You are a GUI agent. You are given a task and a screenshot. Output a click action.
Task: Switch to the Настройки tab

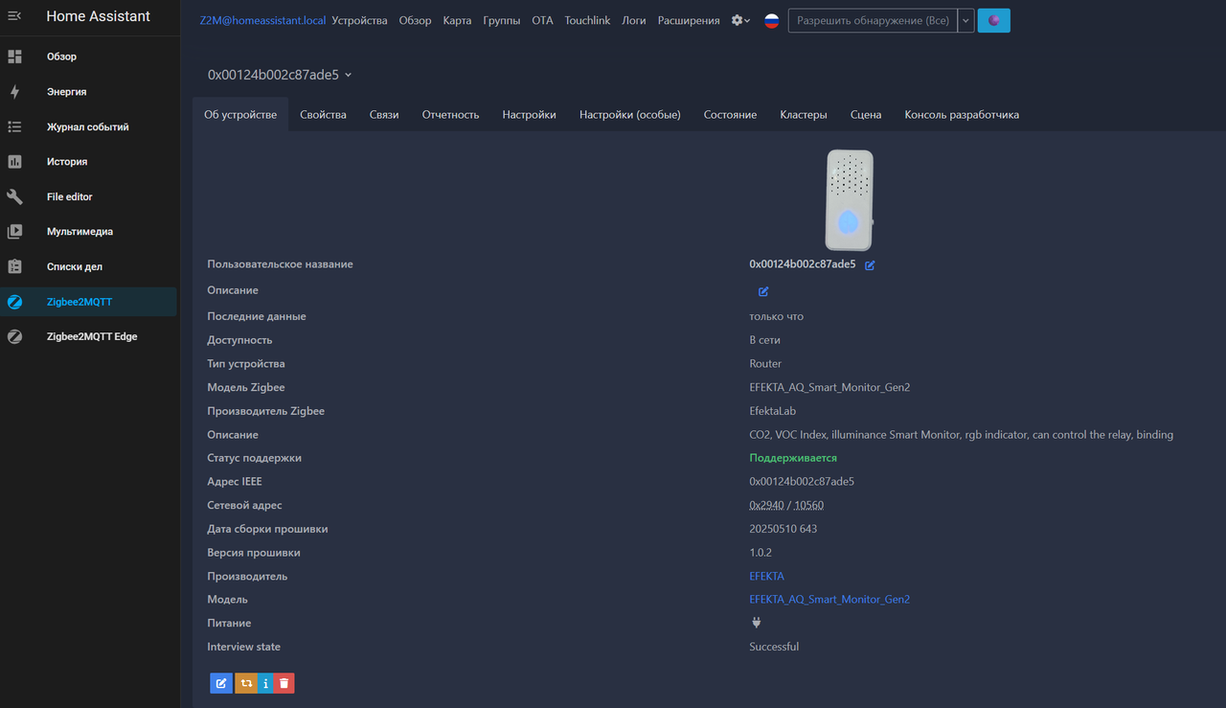pos(529,115)
